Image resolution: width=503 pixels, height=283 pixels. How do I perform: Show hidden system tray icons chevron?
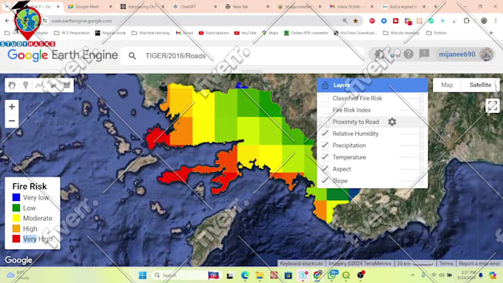[413, 275]
